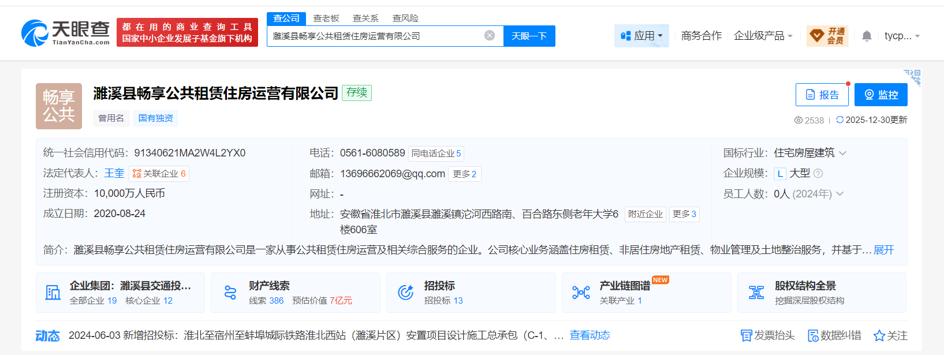Open 发票抬头 invoice header

(x=768, y=335)
